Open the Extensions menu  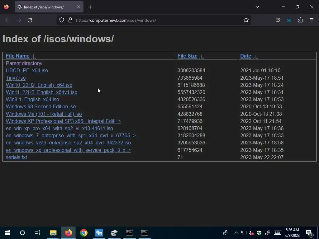[300, 20]
